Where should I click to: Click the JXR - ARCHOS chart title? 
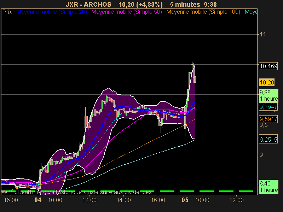(88, 4)
